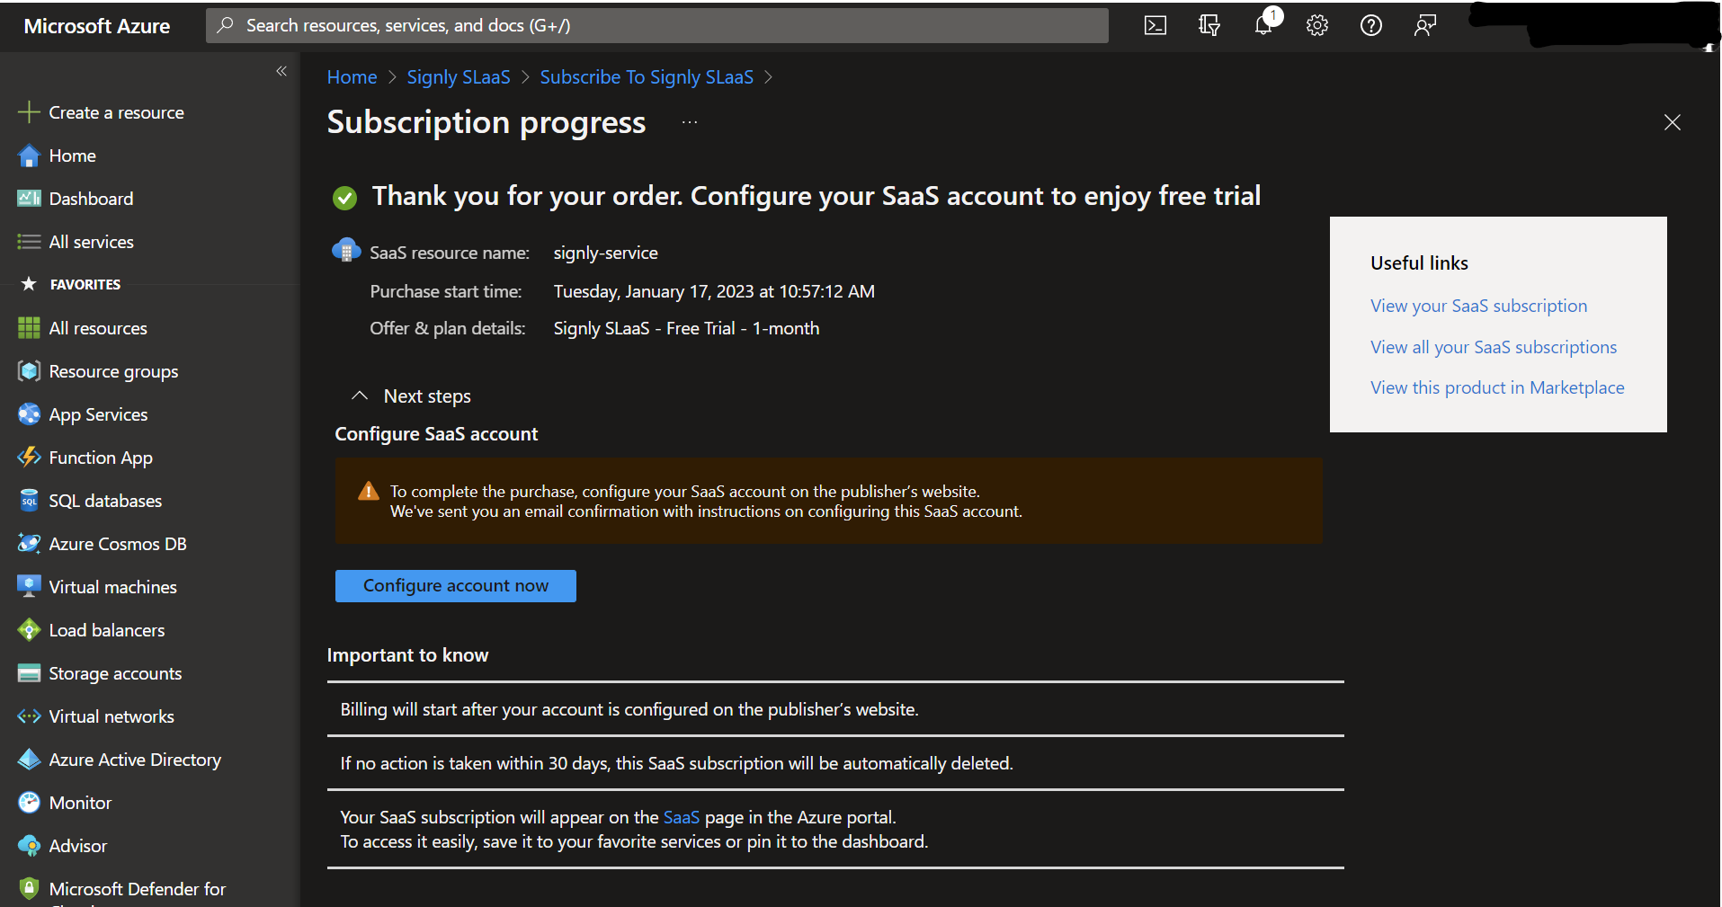Click the Resource groups cube icon
1722x907 pixels.
point(29,371)
